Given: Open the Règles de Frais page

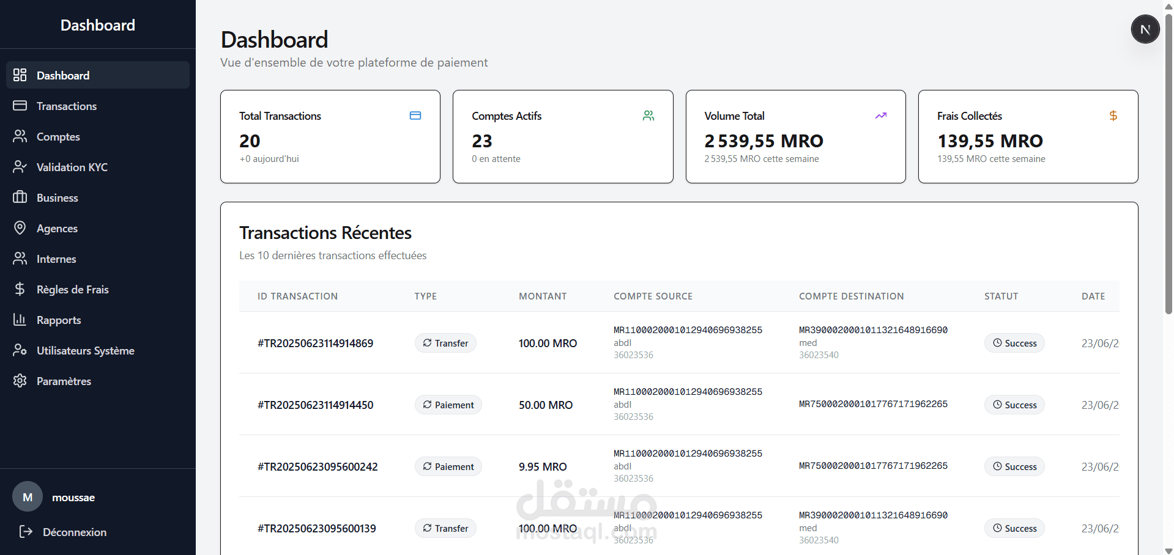Looking at the screenshot, I should [x=98, y=289].
